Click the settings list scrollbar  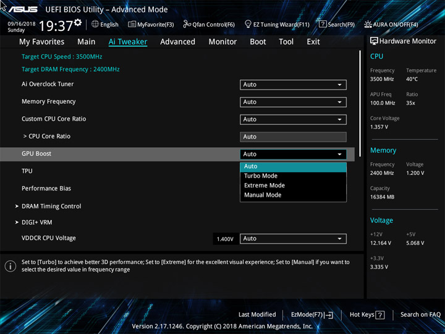pyautogui.click(x=360, y=103)
